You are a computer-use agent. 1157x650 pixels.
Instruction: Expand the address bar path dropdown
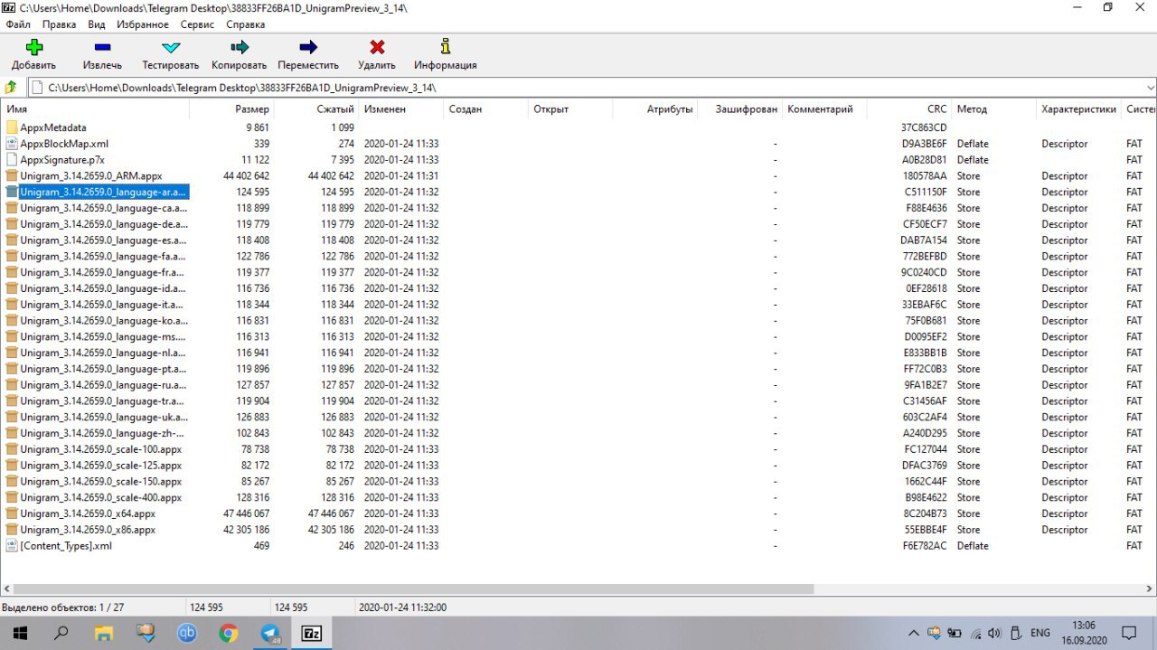click(x=1150, y=88)
